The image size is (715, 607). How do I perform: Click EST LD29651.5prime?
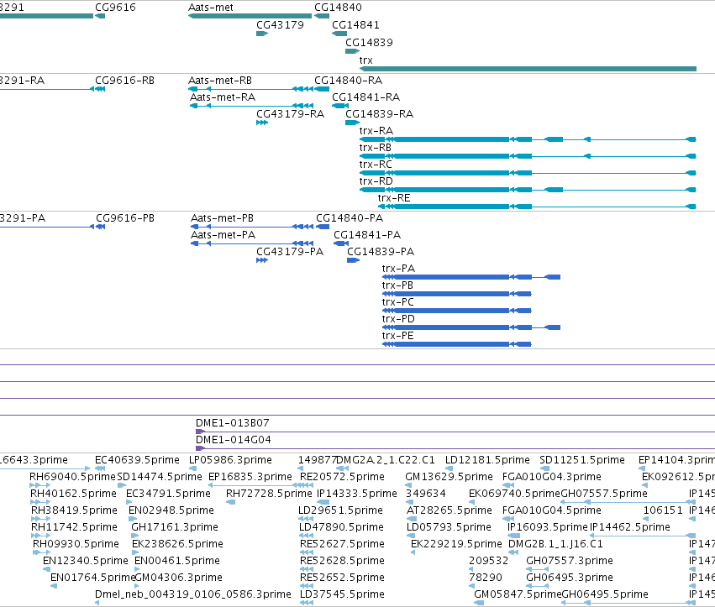[x=340, y=510]
